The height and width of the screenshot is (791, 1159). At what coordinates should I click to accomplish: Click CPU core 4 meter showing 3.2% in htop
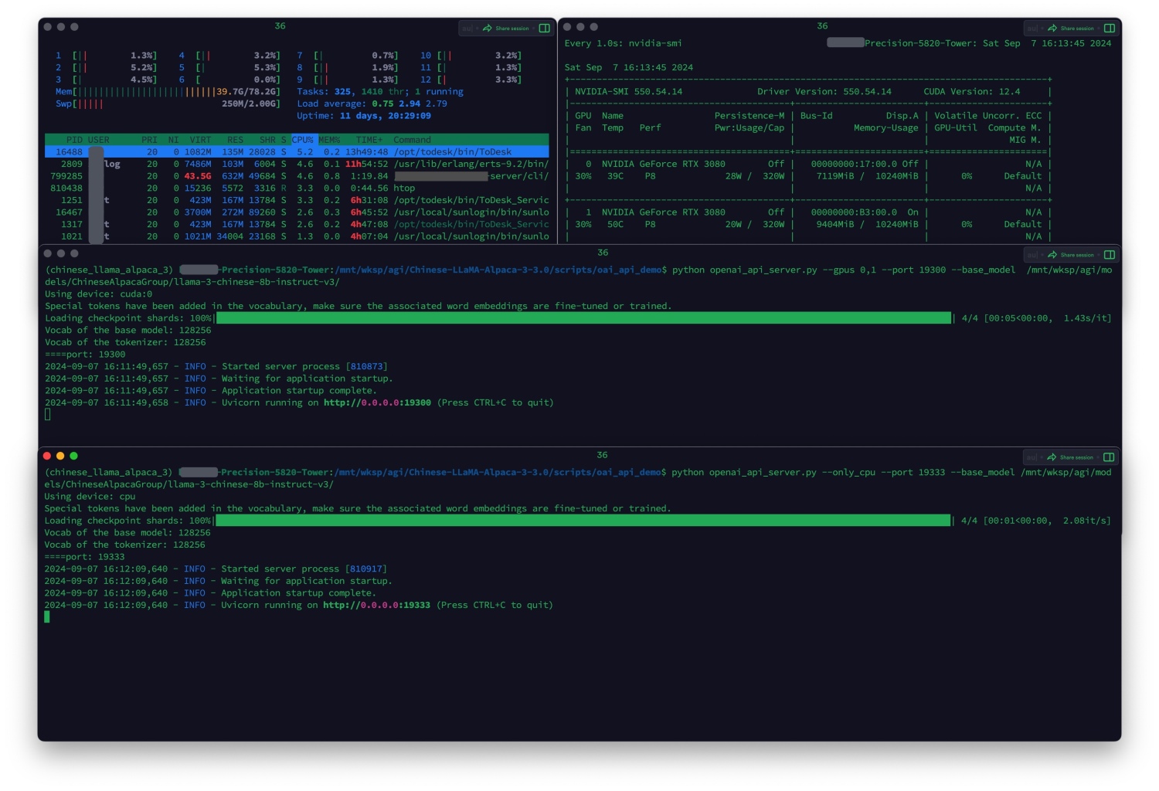[229, 56]
